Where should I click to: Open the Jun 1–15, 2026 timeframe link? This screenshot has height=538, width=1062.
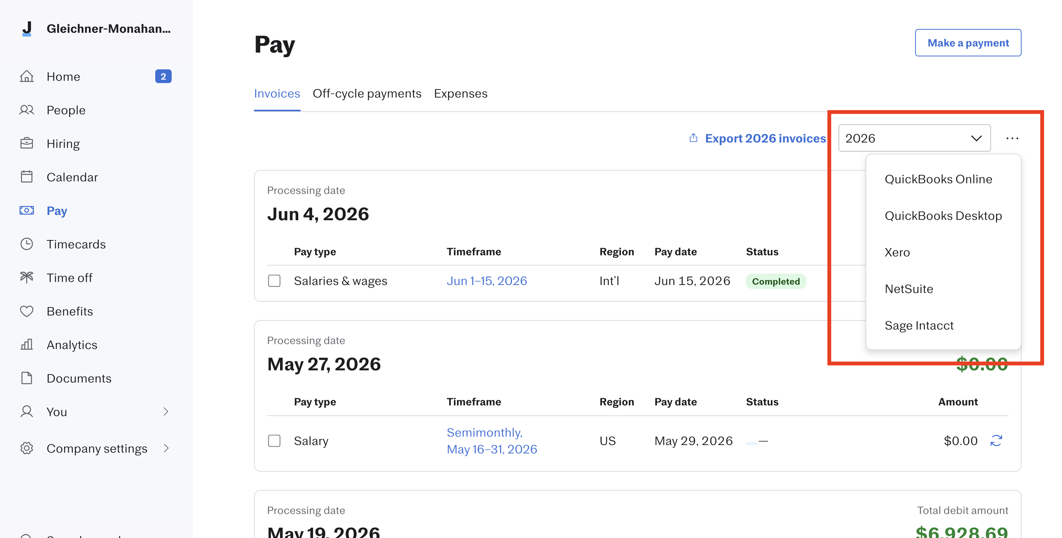coord(487,281)
